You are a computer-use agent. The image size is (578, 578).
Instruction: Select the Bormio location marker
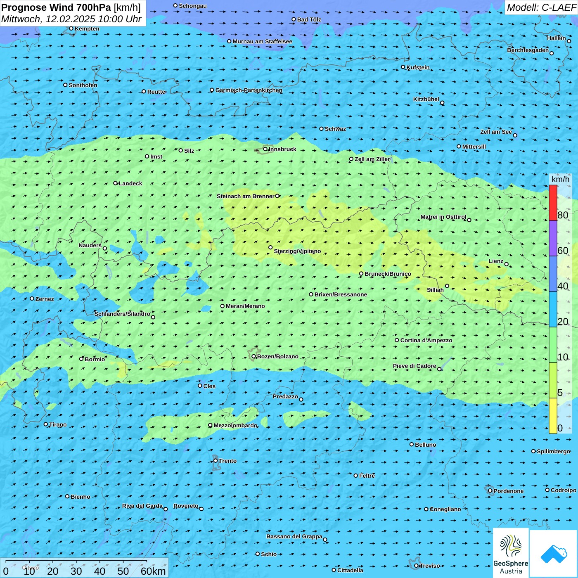point(82,359)
